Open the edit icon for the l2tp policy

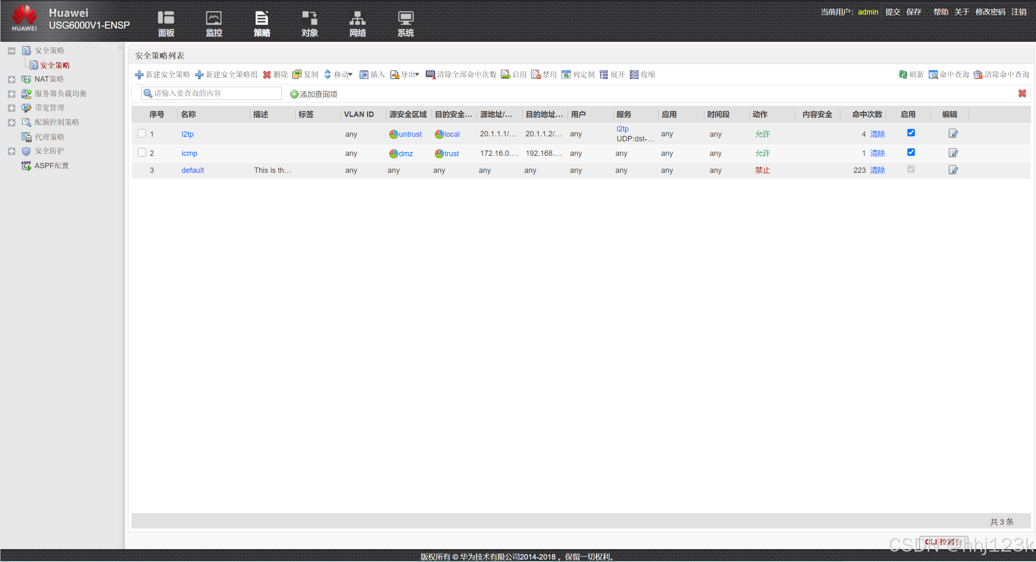tap(953, 133)
